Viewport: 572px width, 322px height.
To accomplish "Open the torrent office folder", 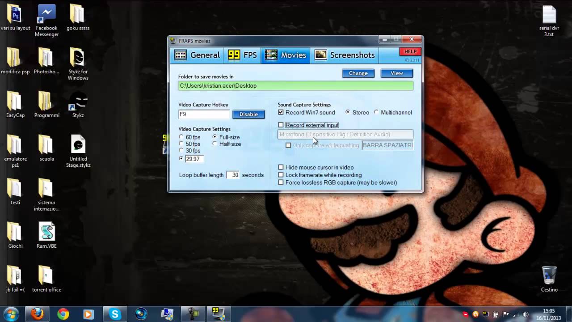I will [46, 279].
